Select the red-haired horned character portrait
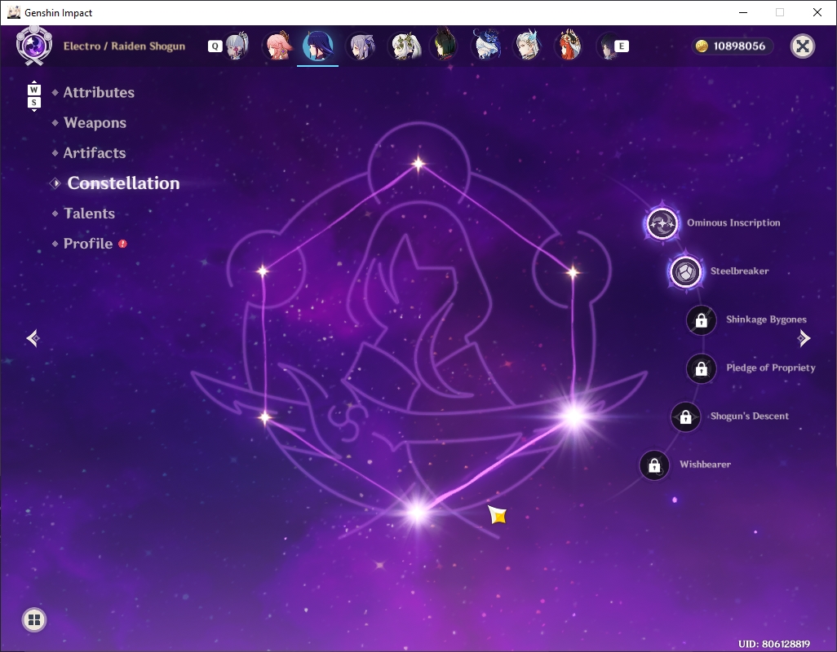837x652 pixels. (x=569, y=46)
